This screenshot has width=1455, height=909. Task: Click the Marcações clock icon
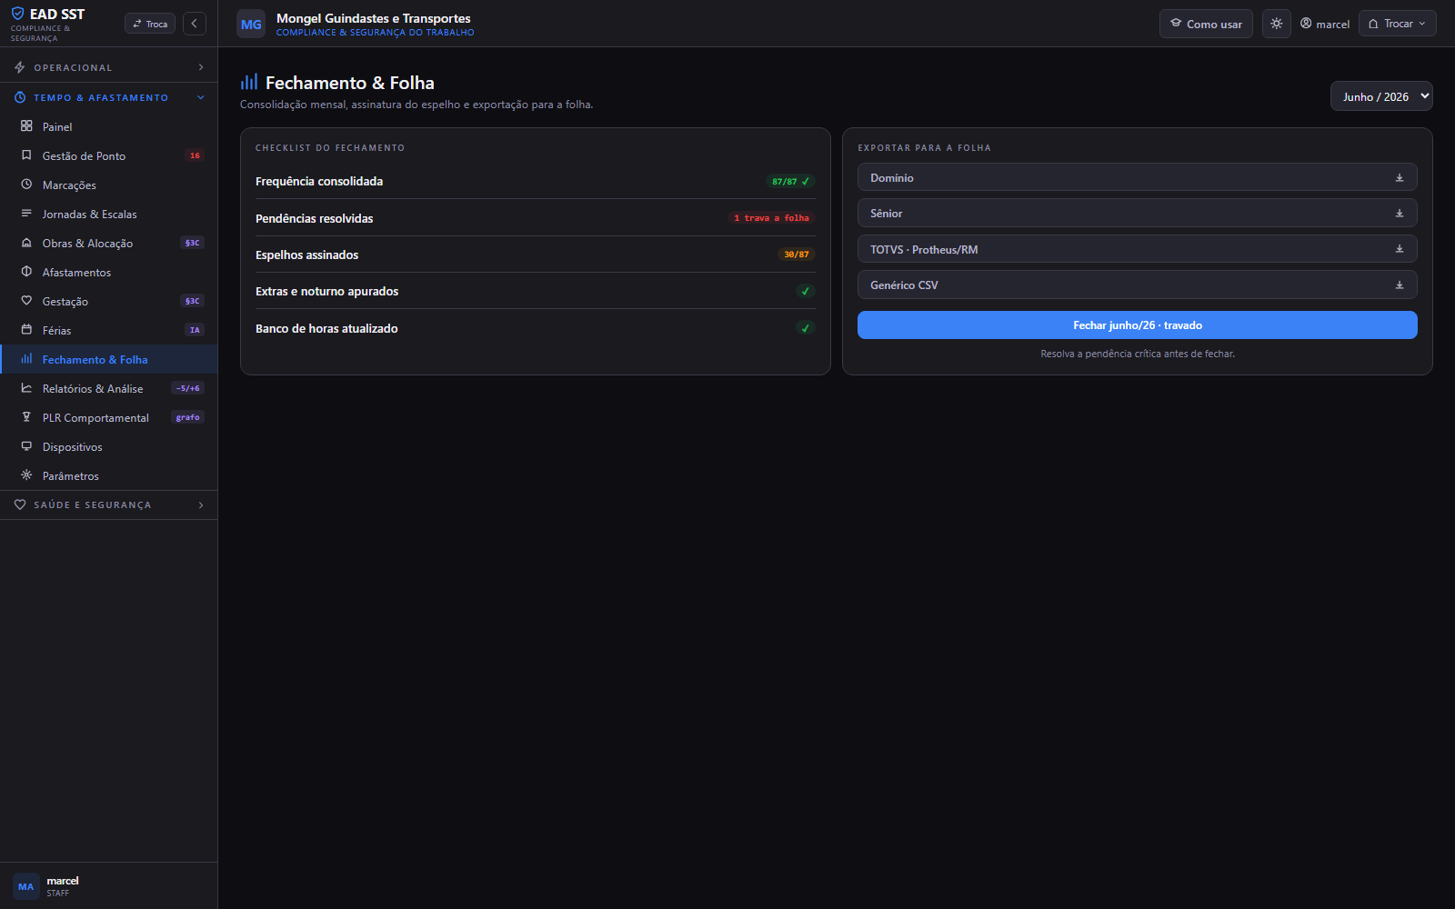[x=26, y=185]
